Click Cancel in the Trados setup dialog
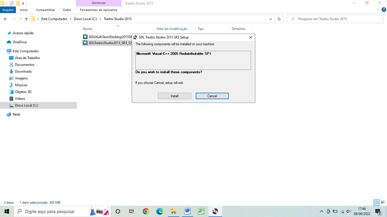This screenshot has width=387, height=217. [212, 96]
